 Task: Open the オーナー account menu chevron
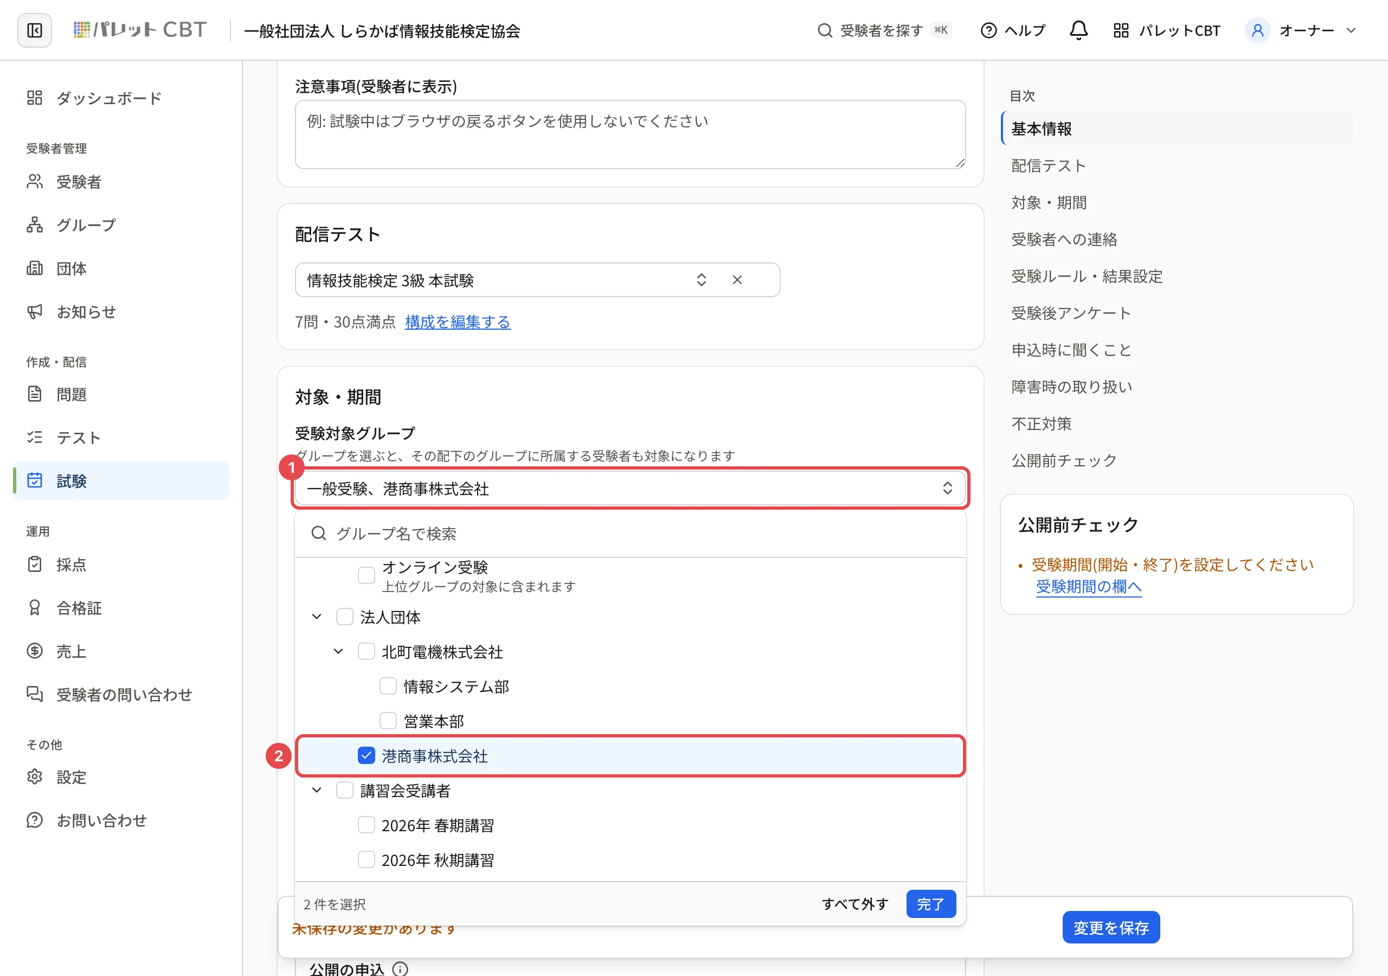1351,30
